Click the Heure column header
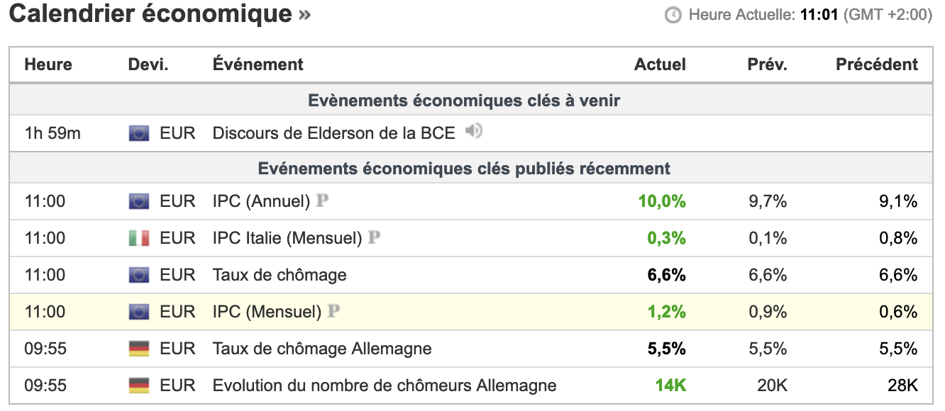The height and width of the screenshot is (411, 945). click(48, 64)
